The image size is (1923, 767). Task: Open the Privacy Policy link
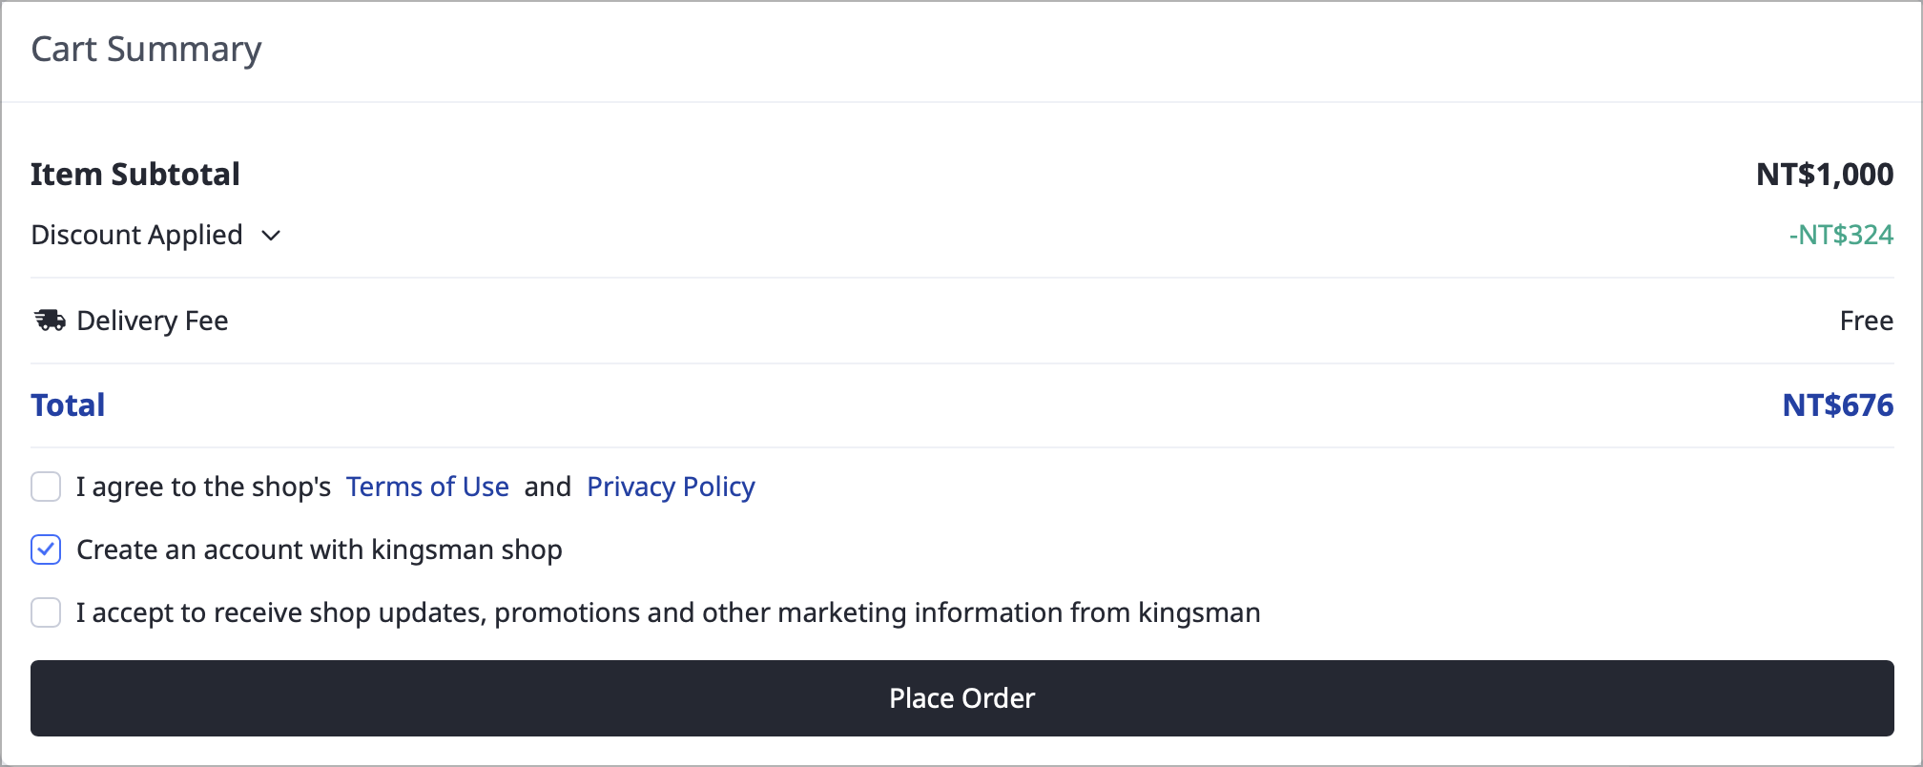671,487
